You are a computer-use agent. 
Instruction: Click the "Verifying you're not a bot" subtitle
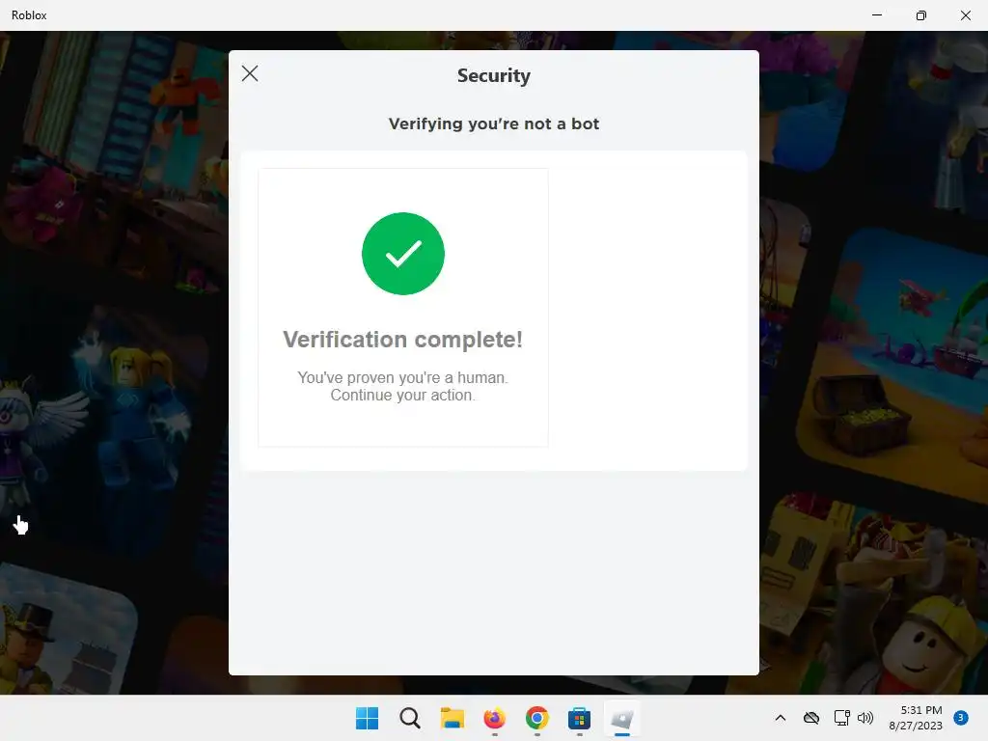pos(494,123)
